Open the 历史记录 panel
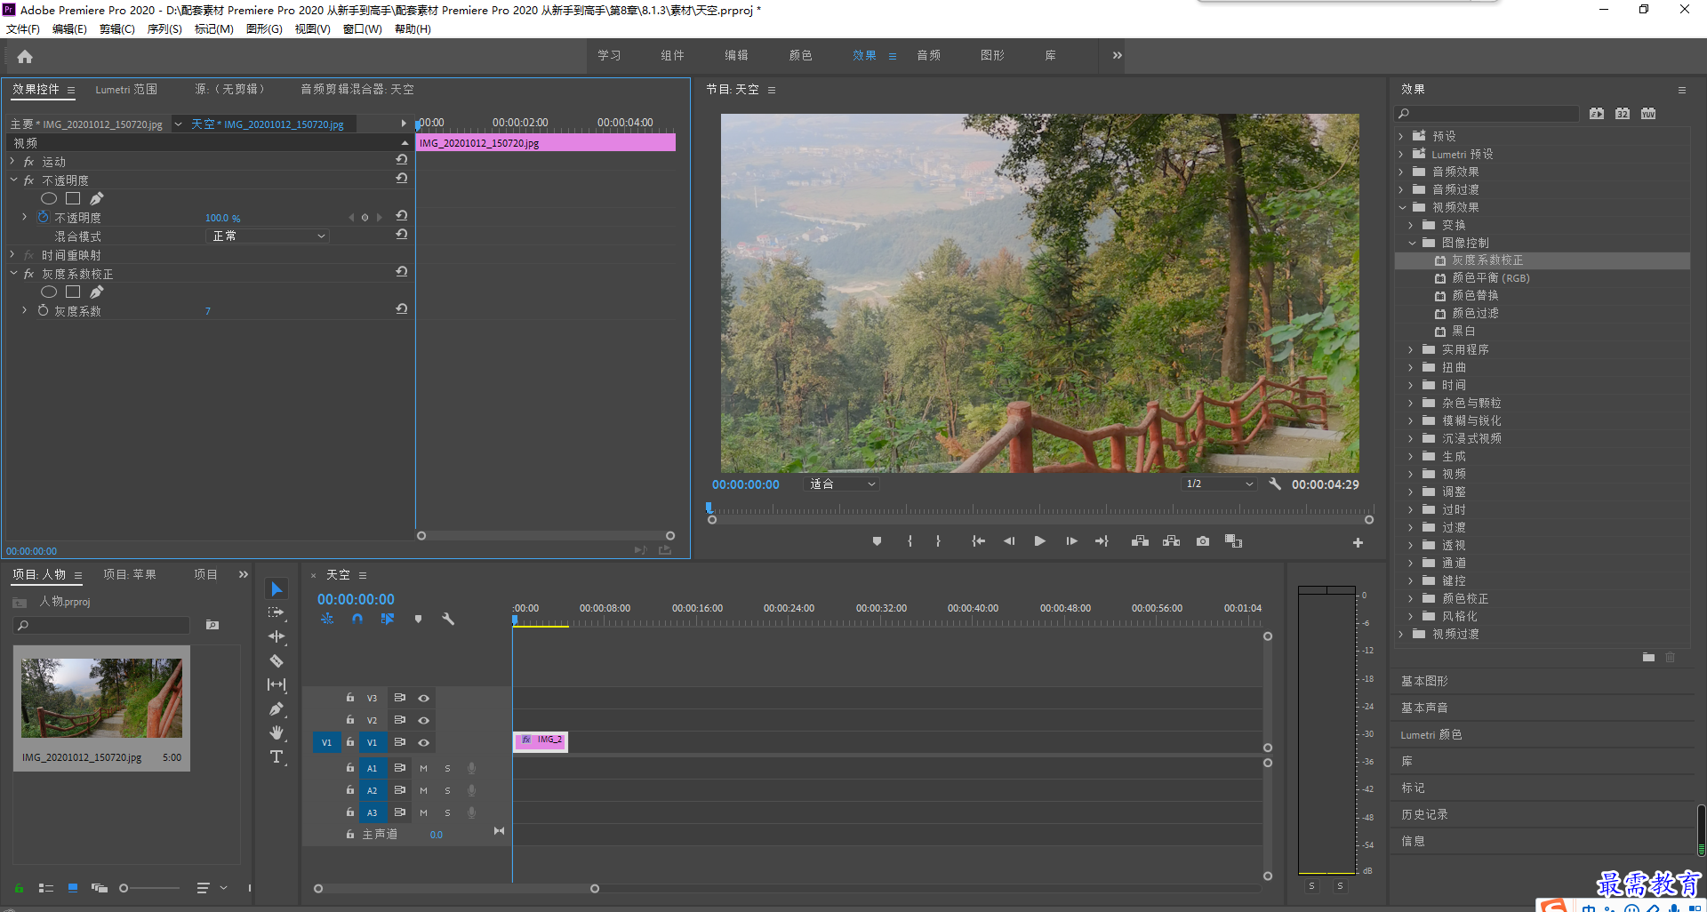 1424,814
